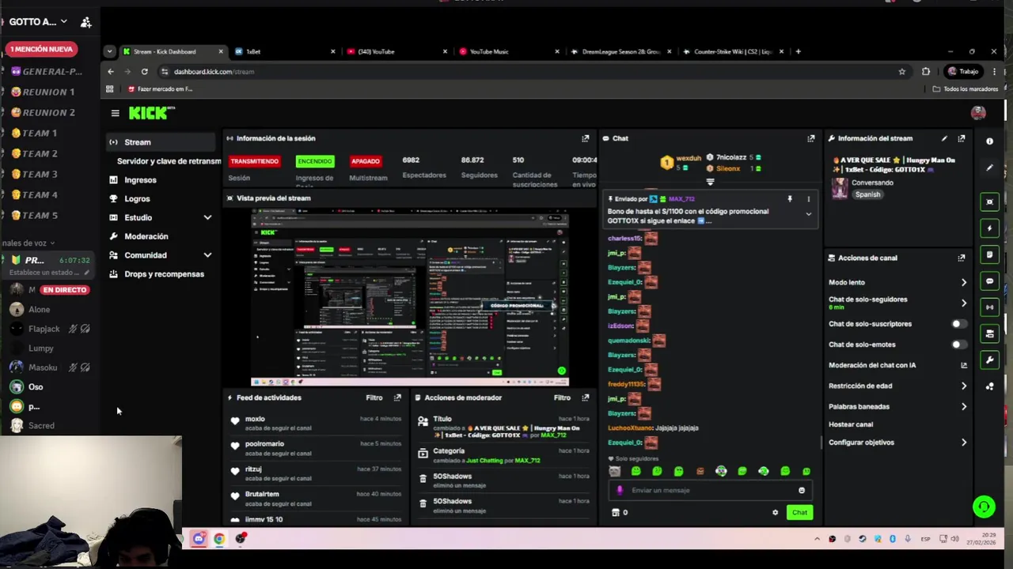The image size is (1013, 569).
Task: Toggle stream preview widget in right sidebar
Action: 989,202
